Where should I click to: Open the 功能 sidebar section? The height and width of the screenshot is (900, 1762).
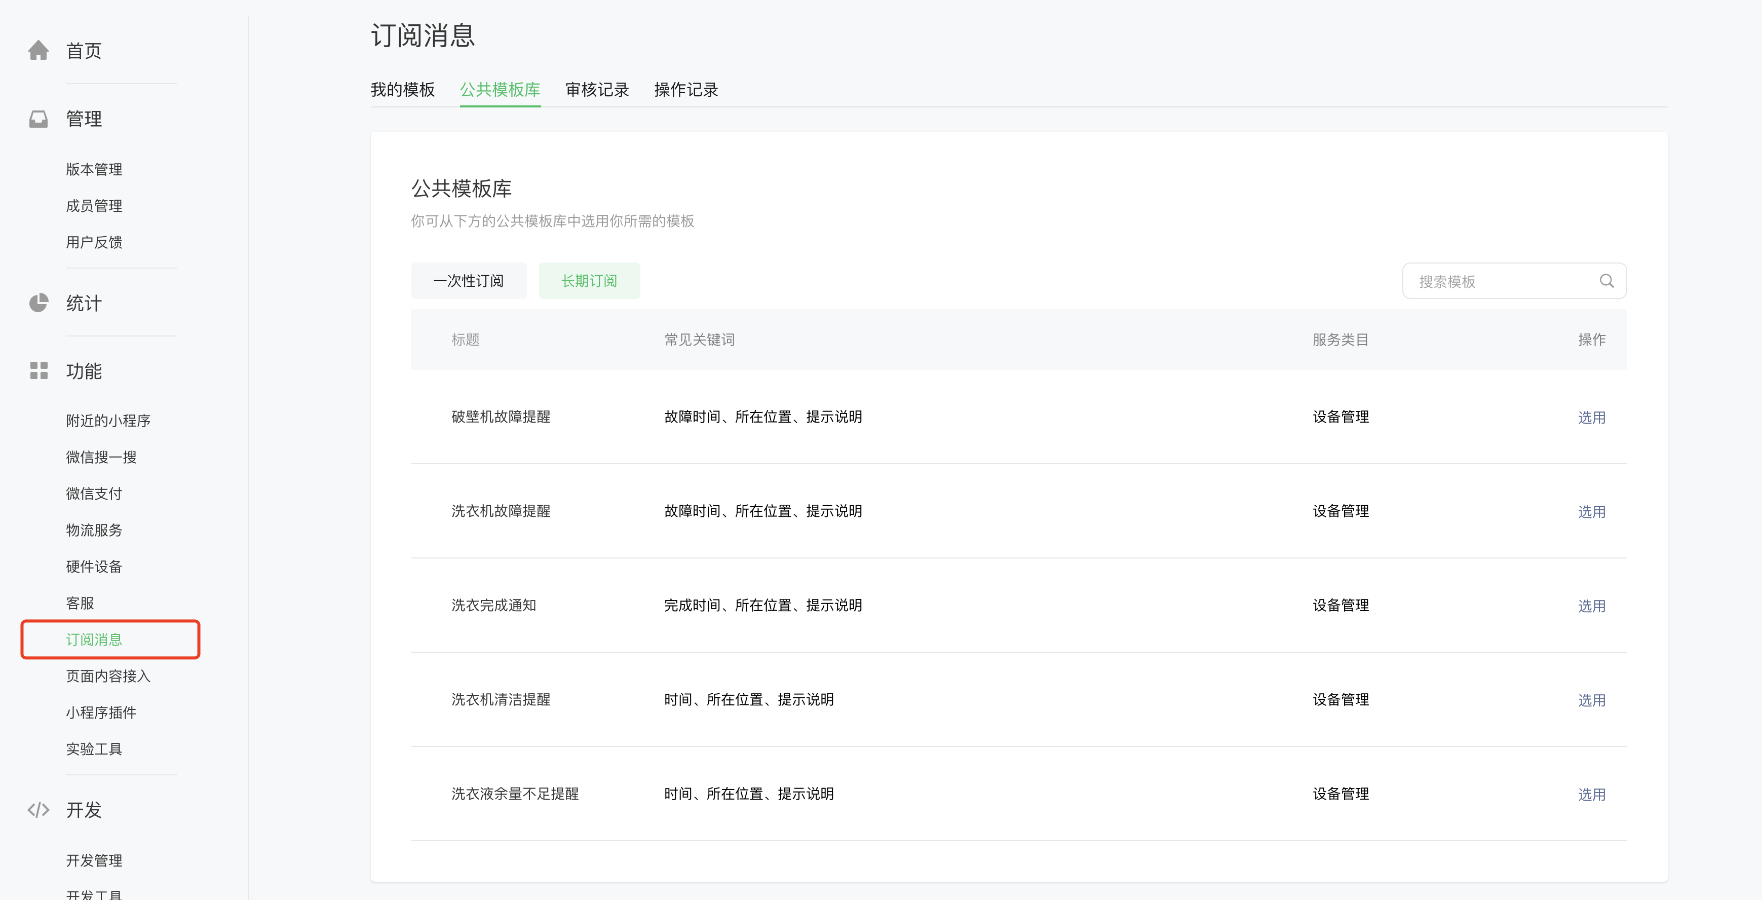[x=84, y=371]
